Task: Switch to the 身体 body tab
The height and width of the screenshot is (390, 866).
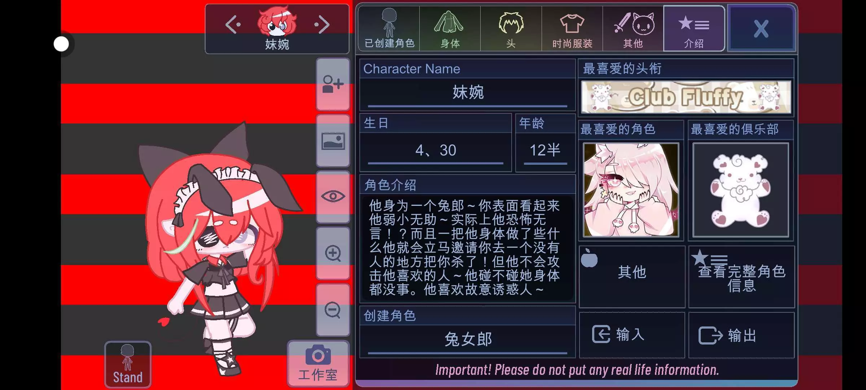Action: point(450,29)
